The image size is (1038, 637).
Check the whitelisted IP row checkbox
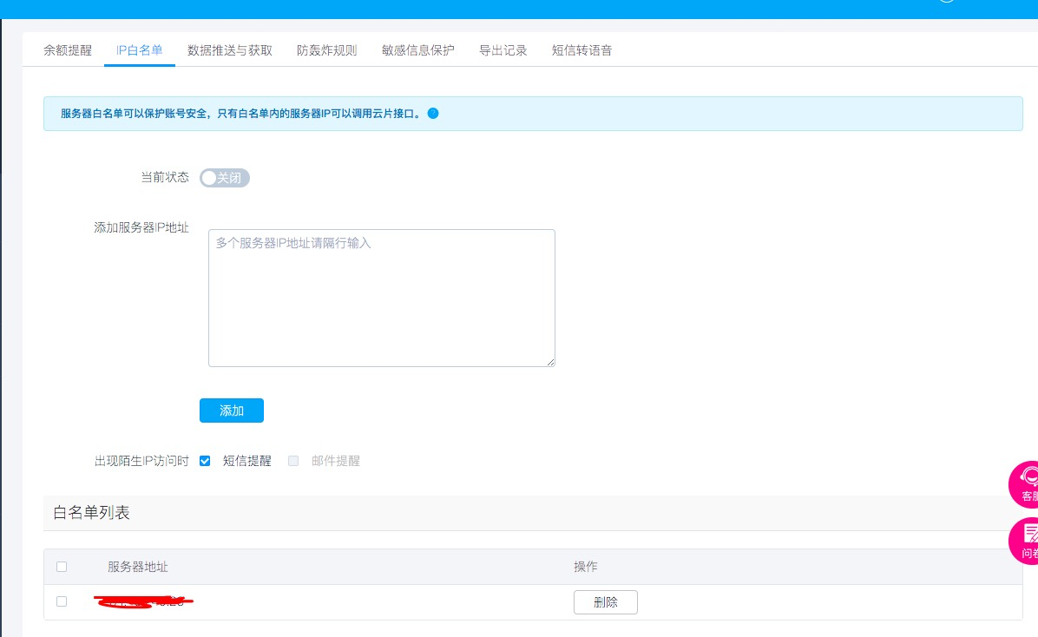coord(62,601)
